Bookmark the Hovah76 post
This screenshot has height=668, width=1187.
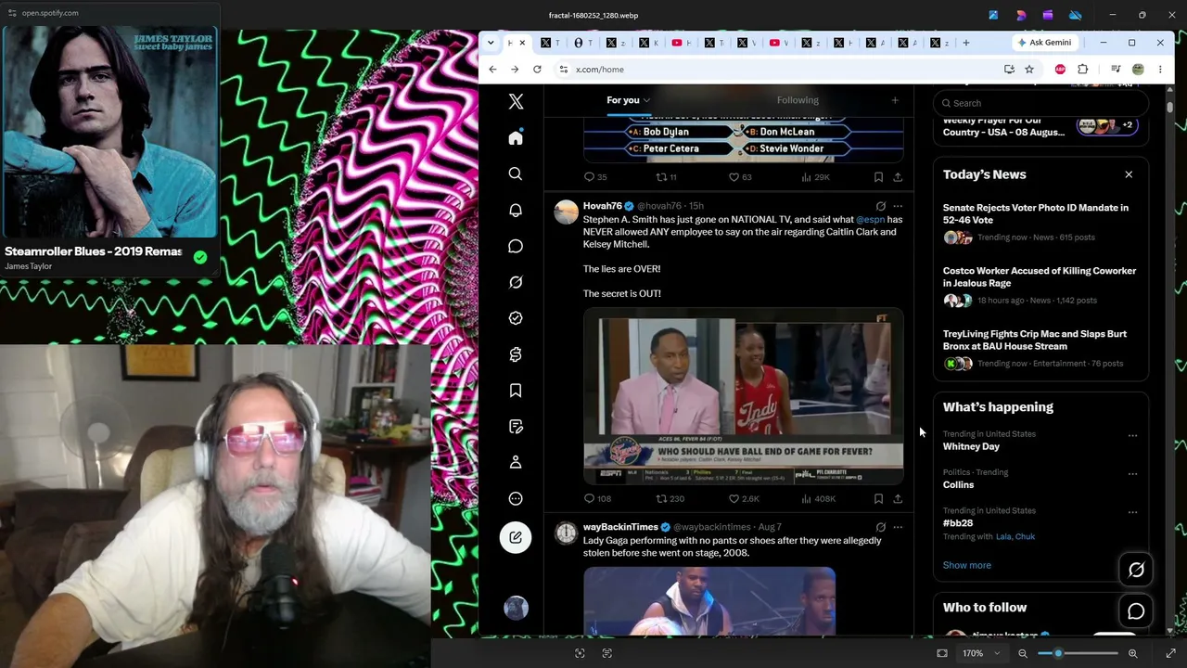click(x=878, y=499)
